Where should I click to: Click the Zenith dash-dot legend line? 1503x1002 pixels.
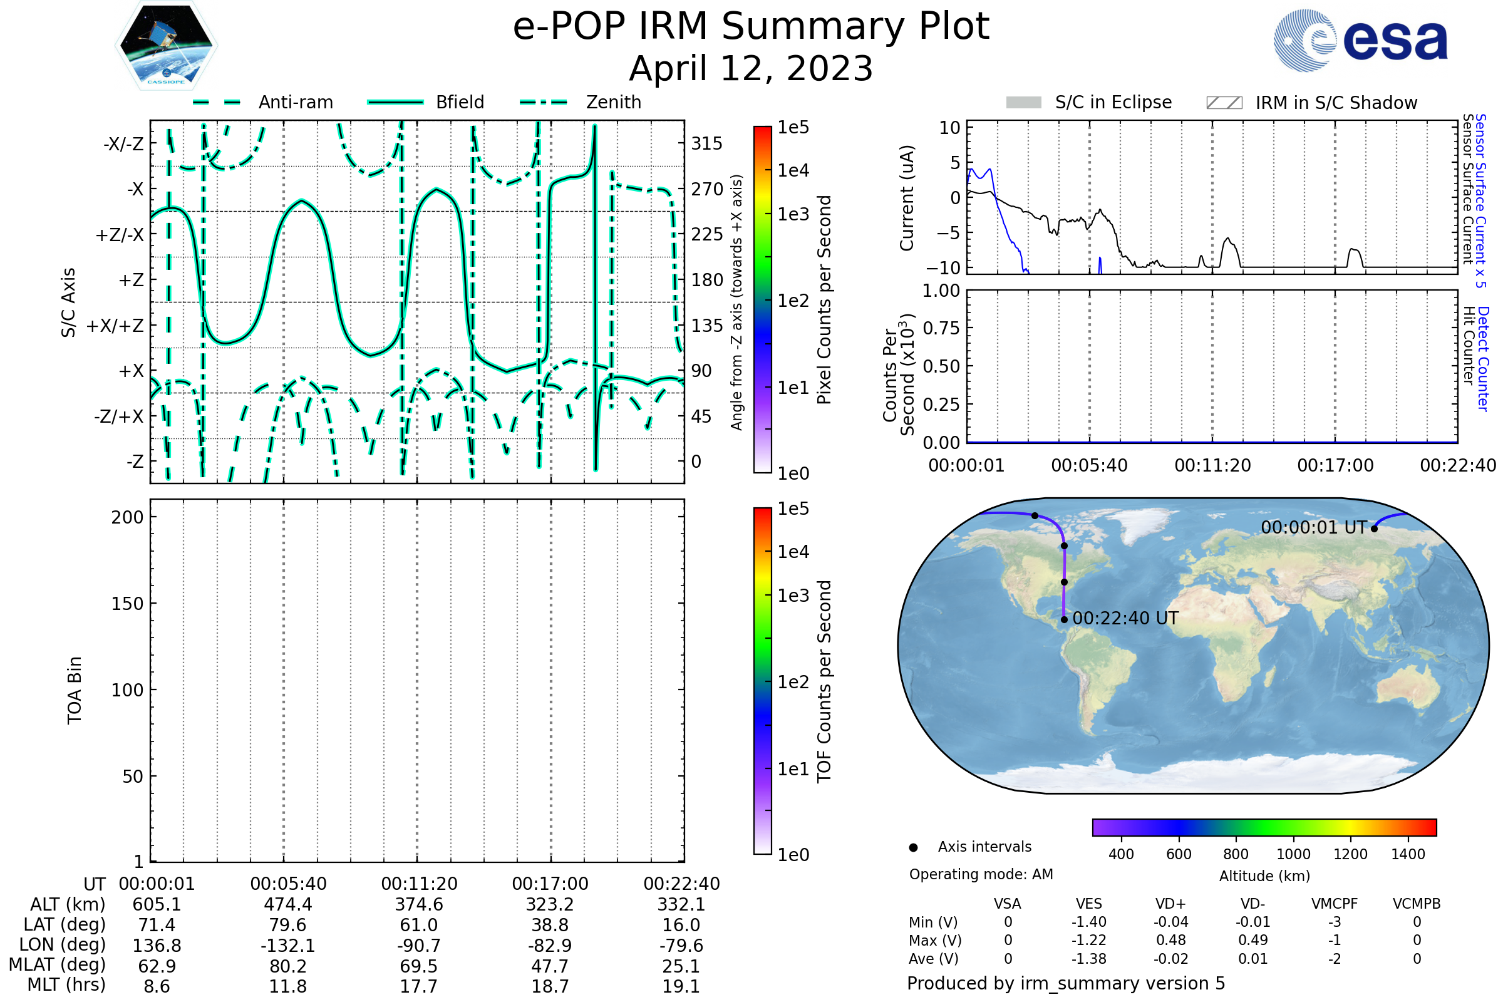pos(544,102)
